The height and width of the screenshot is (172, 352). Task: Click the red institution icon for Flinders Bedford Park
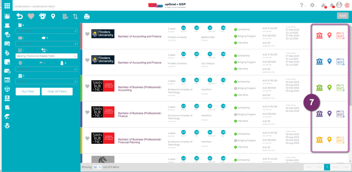[319, 36]
